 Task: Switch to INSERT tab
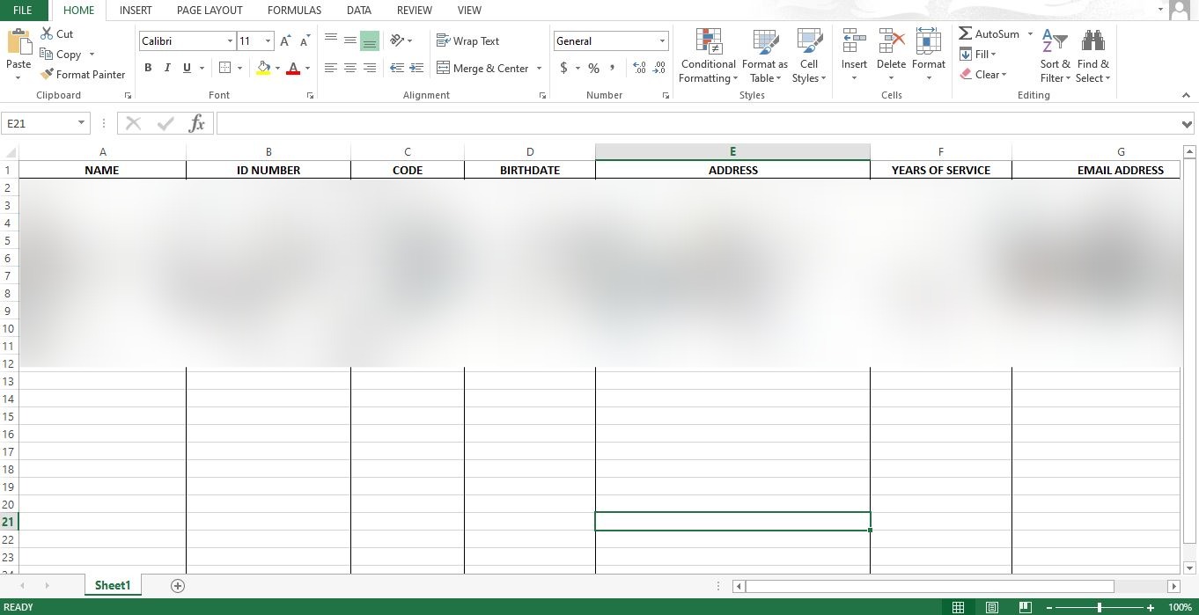click(136, 11)
